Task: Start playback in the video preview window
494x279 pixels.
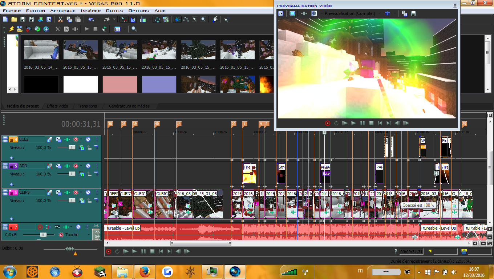Action: coord(354,123)
